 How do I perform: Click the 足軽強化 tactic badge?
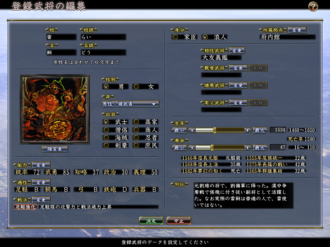pyautogui.click(x=25, y=207)
